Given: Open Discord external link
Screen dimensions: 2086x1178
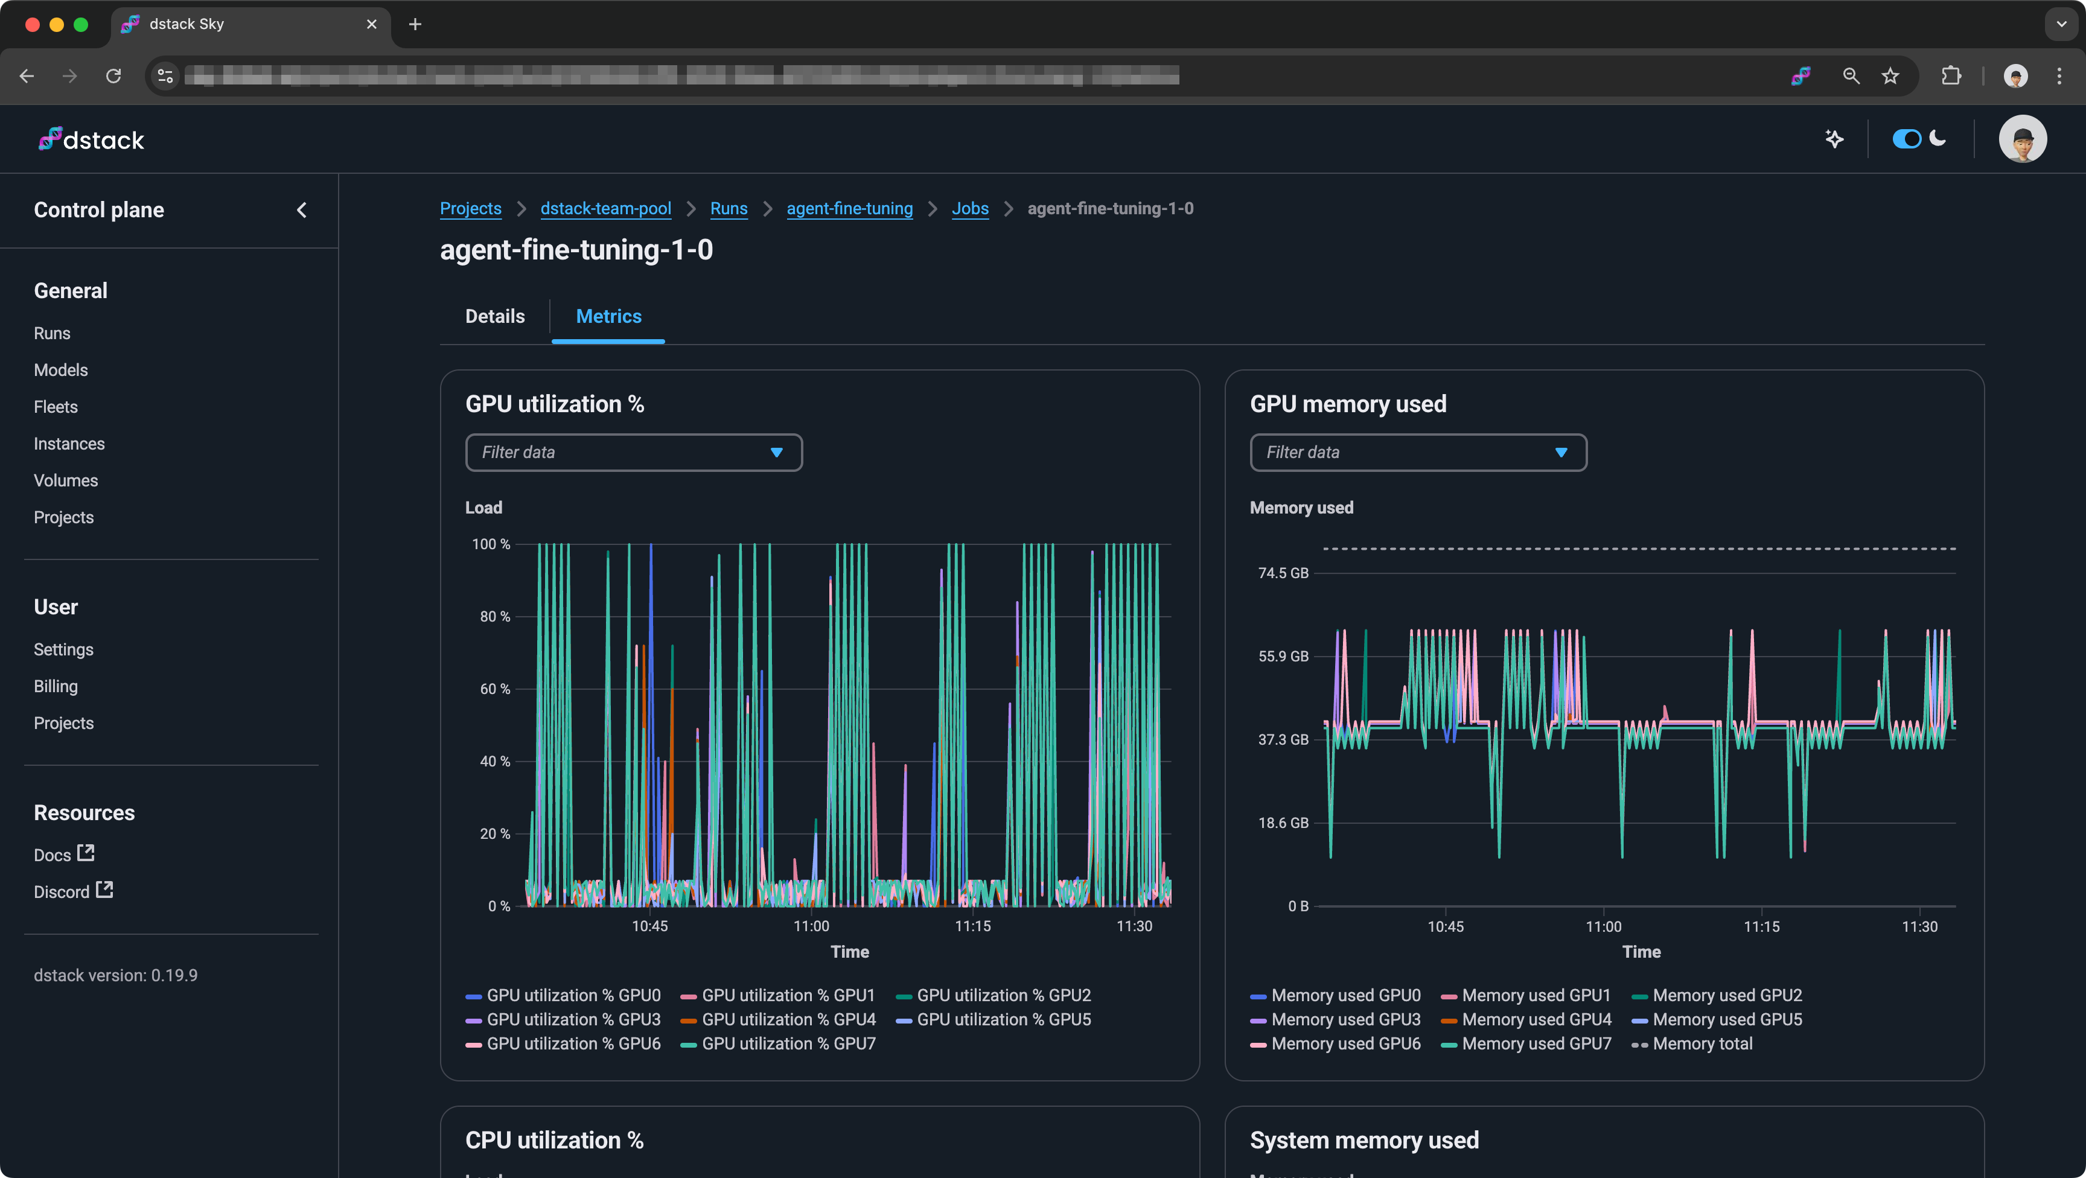Looking at the screenshot, I should click(73, 891).
